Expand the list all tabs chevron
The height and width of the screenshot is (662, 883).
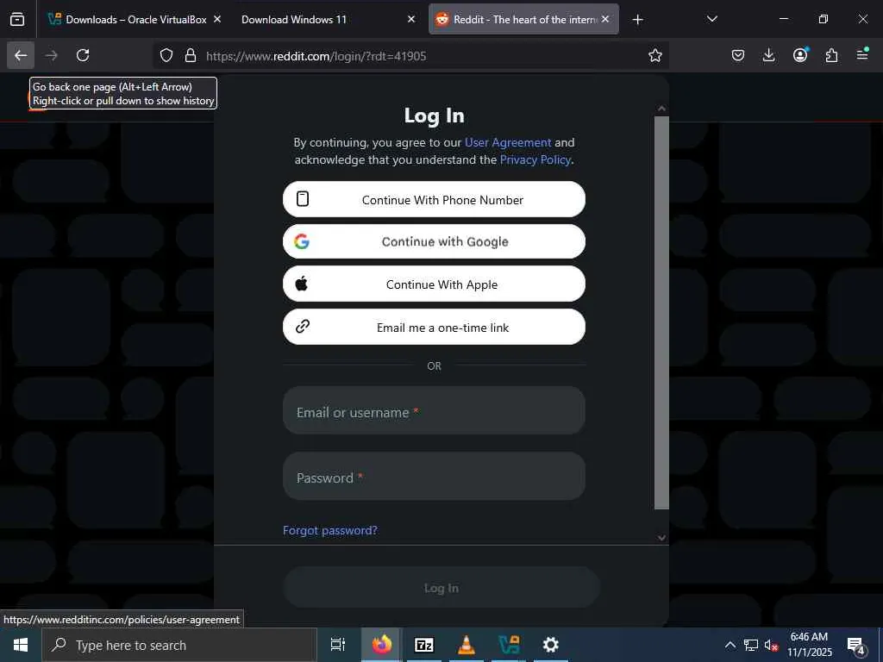tap(711, 19)
